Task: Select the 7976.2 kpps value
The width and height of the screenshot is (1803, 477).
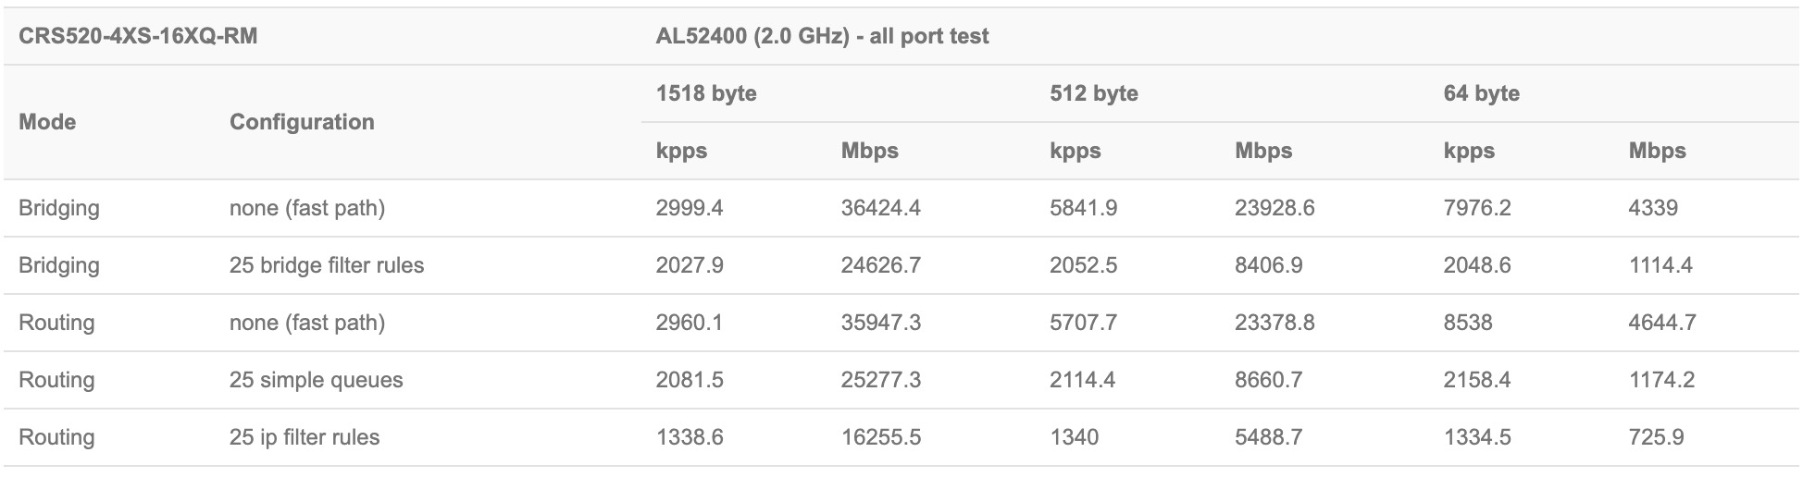Action: (1477, 208)
